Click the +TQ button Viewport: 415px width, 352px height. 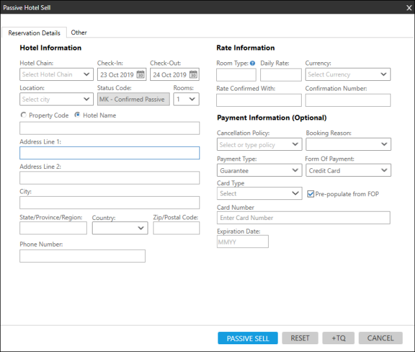pos(339,338)
